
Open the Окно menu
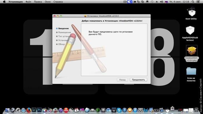click(48, 2)
